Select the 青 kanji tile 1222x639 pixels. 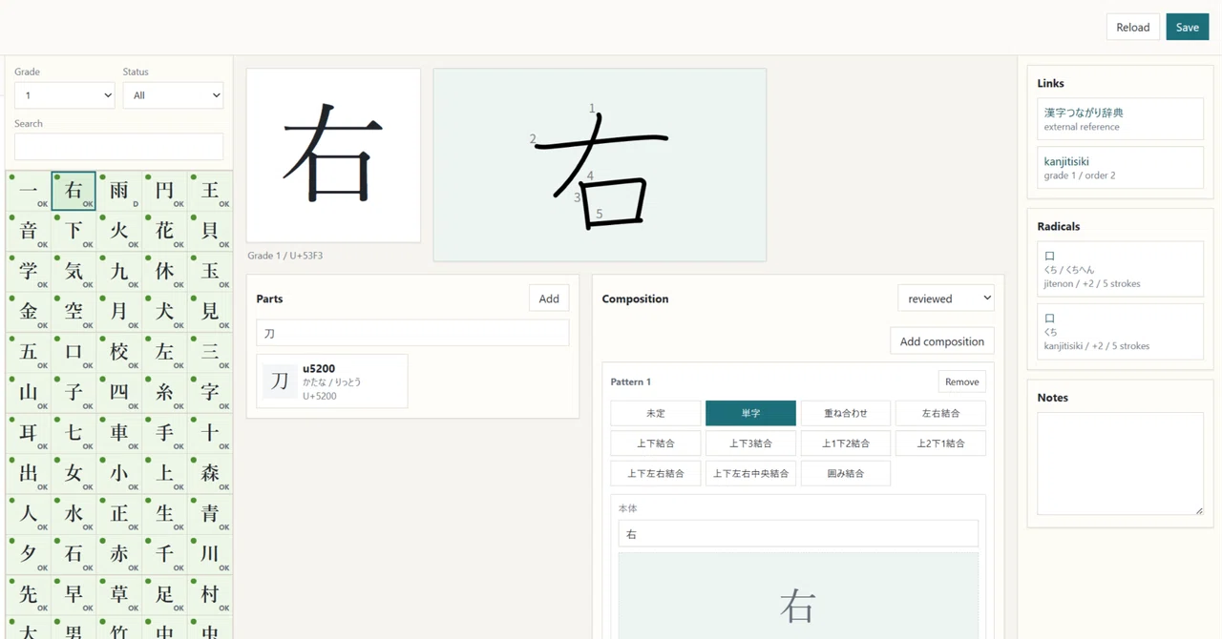pyautogui.click(x=210, y=514)
